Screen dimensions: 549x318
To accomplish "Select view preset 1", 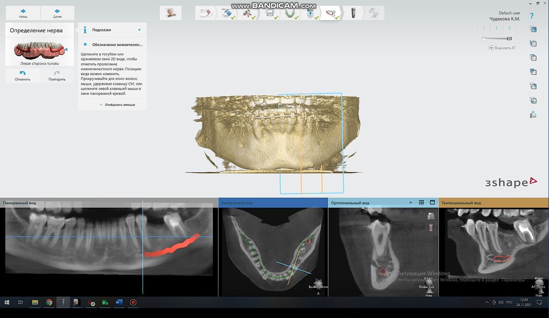I will pyautogui.click(x=484, y=28).
